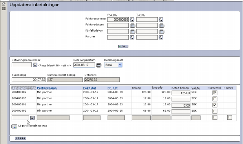Click invoice number 200400089 in table
This screenshot has width=243, height=144.
(19, 92)
